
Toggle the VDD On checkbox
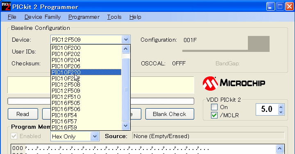[214, 107]
